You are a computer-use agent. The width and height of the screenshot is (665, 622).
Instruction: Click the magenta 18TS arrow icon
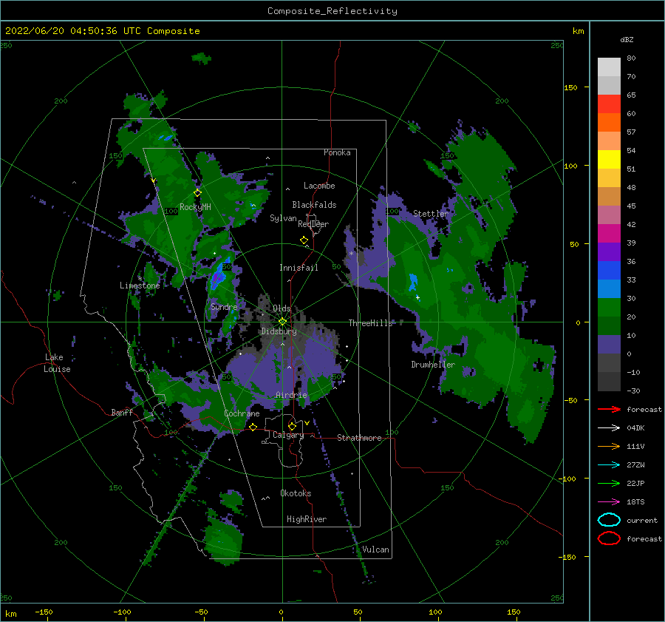[609, 501]
